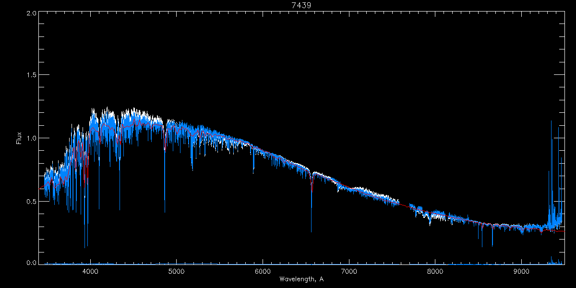The width and height of the screenshot is (576, 288).
Task: Select the 8000 x-axis tick label
Action: click(435, 271)
